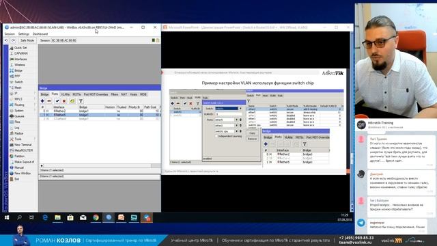
Task: Click the Copy button in slide dialog
Action: [x=252, y=133]
